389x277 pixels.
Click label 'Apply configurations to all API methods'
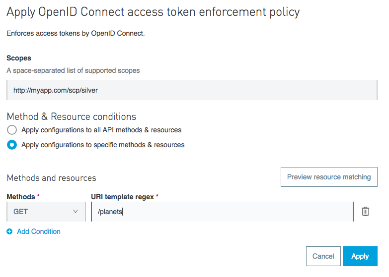[101, 130]
